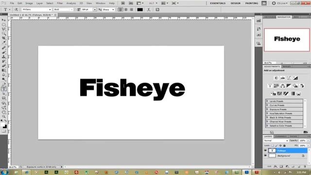Switch to the ESSENTIALS workspace
This screenshot has height=175, width=311.
218,3
